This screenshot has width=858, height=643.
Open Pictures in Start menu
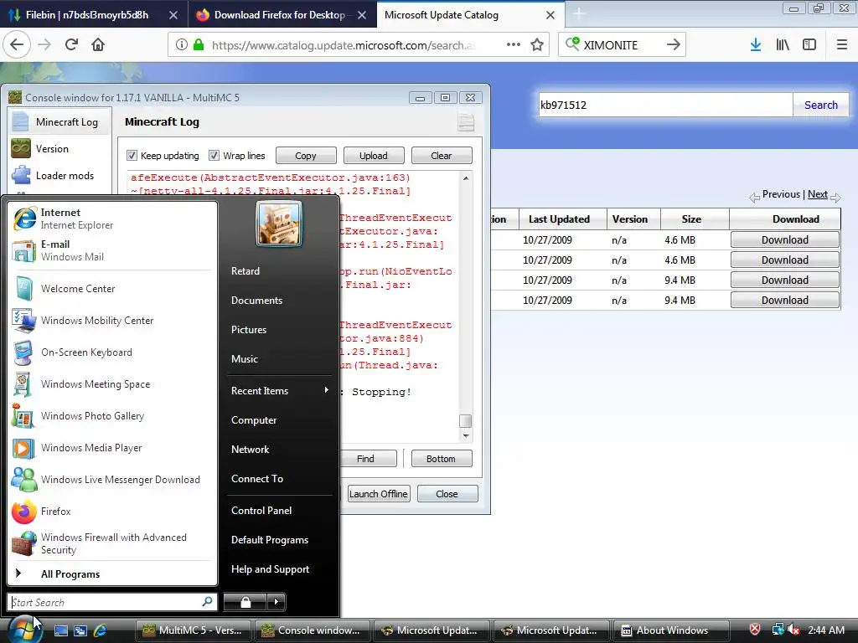(249, 330)
